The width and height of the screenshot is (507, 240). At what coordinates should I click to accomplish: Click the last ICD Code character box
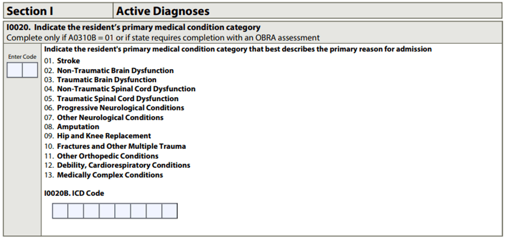[x=170, y=211]
